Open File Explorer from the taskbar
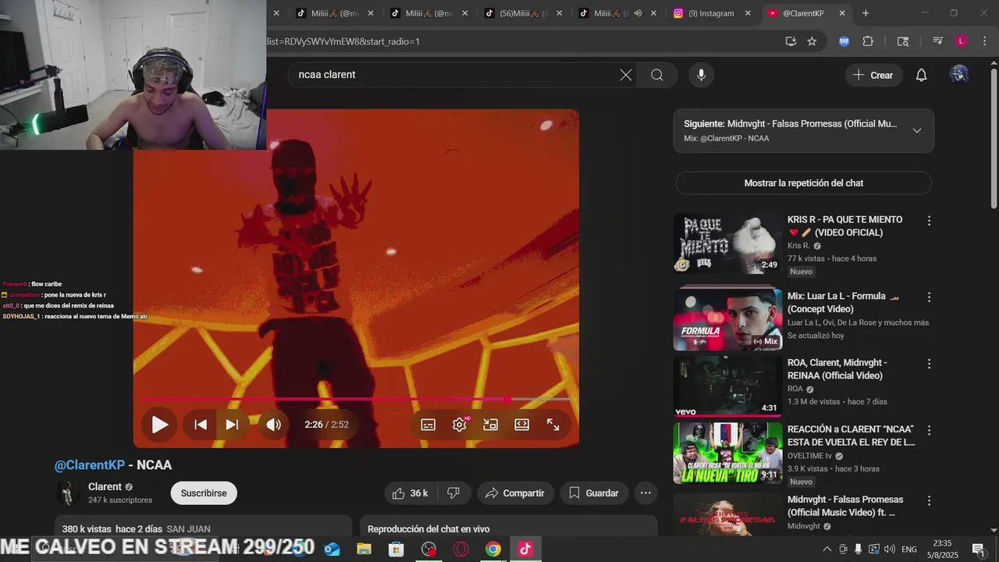999x562 pixels. pos(364,550)
